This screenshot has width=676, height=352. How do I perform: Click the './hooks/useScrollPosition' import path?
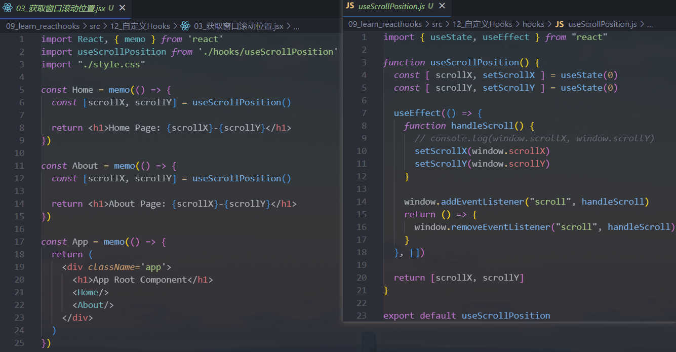pyautogui.click(x=268, y=52)
